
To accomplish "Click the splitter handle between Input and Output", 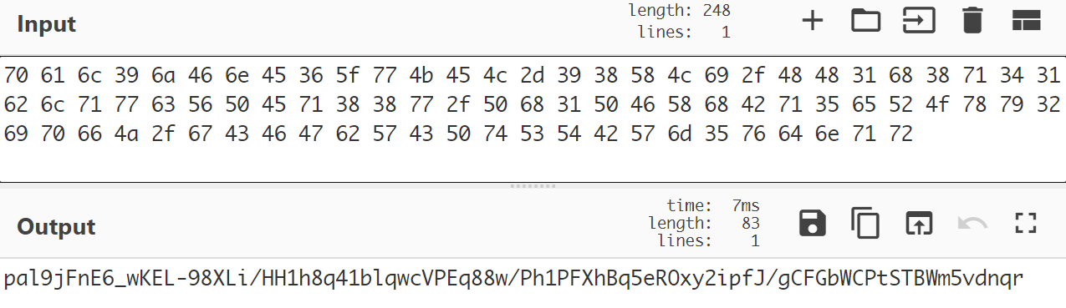I will tap(533, 186).
